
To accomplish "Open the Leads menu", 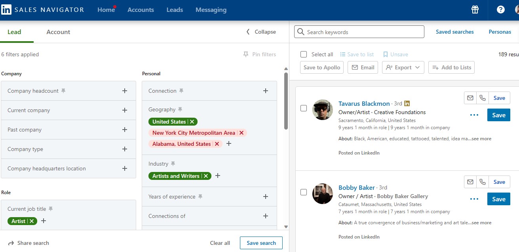I will 175,10.
